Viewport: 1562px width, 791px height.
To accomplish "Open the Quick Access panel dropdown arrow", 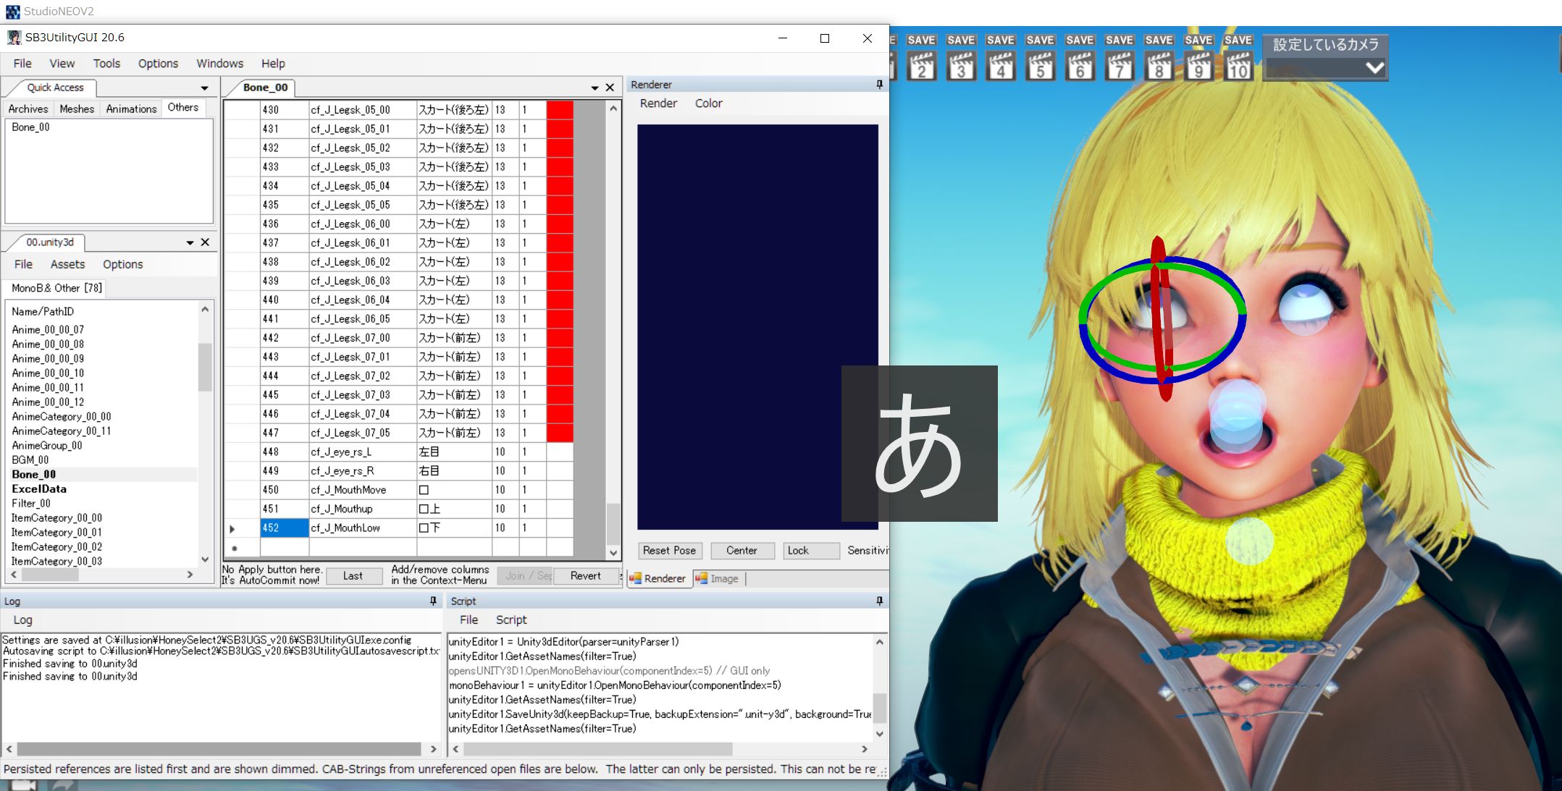I will point(205,88).
